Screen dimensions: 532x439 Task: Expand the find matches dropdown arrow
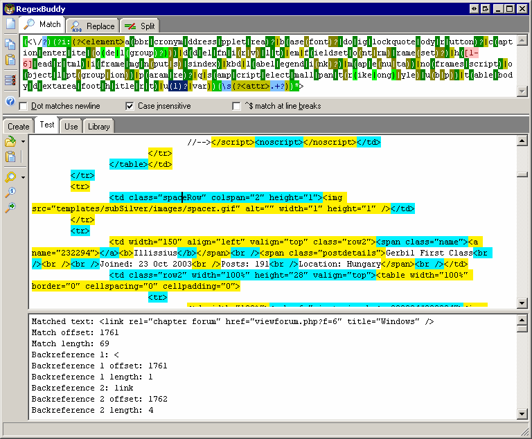[x=23, y=177]
